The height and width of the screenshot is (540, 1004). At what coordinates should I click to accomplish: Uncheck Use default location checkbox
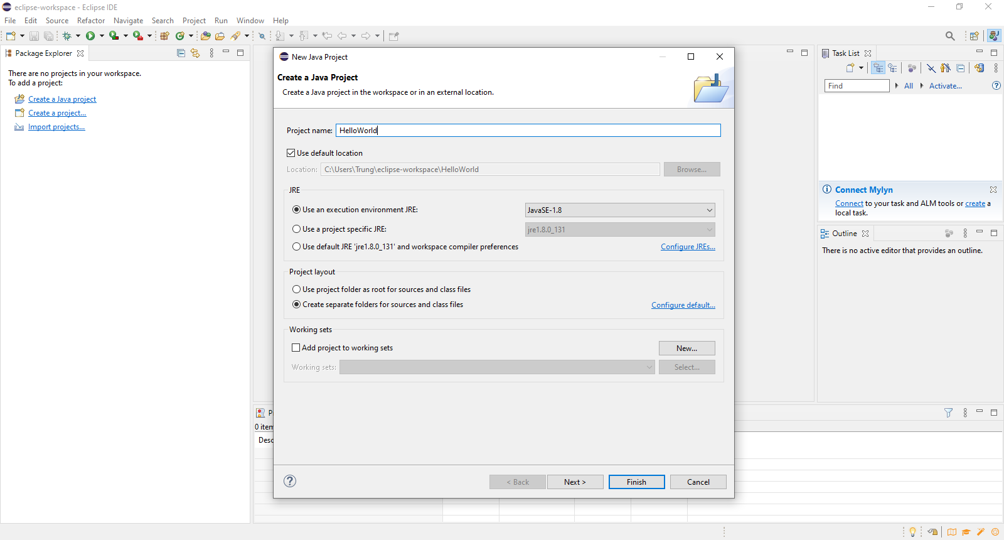click(x=291, y=153)
